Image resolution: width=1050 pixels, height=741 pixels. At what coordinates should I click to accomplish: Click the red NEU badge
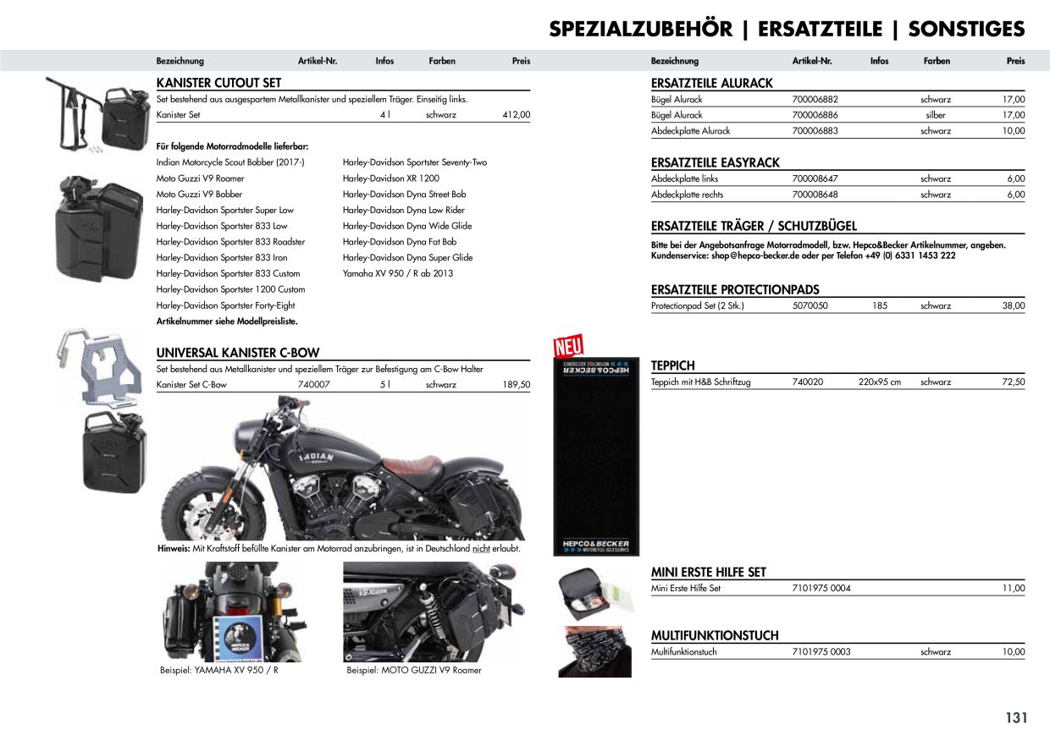coord(568,345)
